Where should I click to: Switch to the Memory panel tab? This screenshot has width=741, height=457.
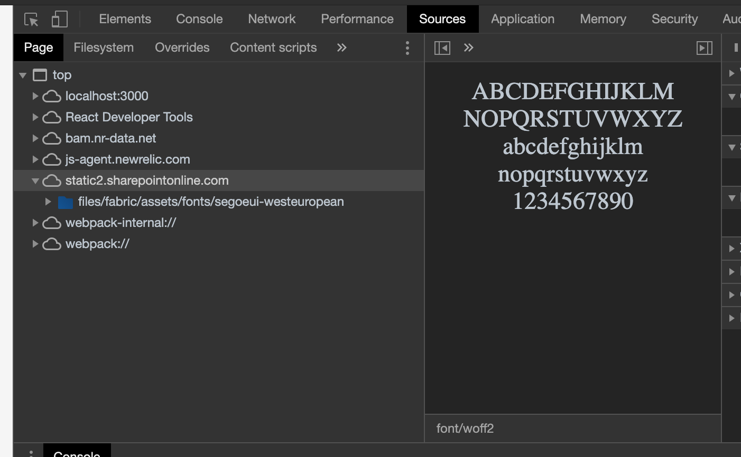click(x=603, y=19)
